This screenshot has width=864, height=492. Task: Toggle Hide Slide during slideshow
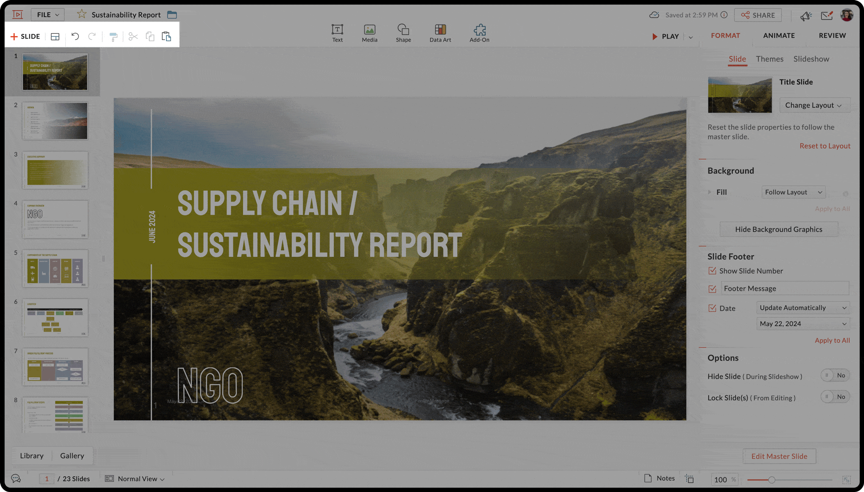tap(834, 375)
